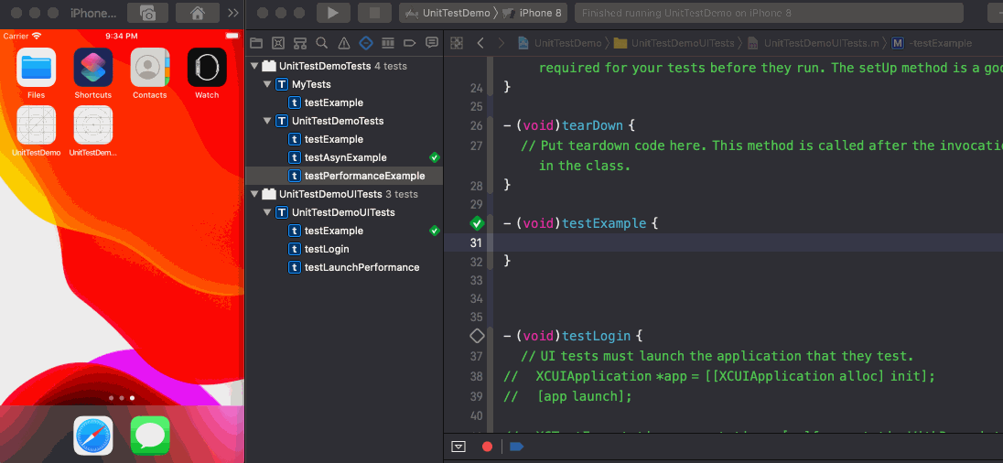This screenshot has height=463, width=1003.
Task: Click the green test status diamond beside testExample in the gutter
Action: (x=477, y=223)
